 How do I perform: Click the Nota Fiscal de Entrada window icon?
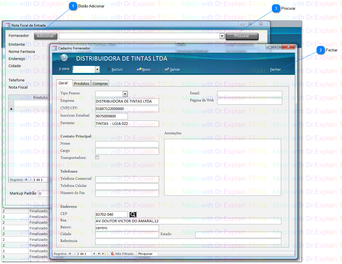point(8,25)
